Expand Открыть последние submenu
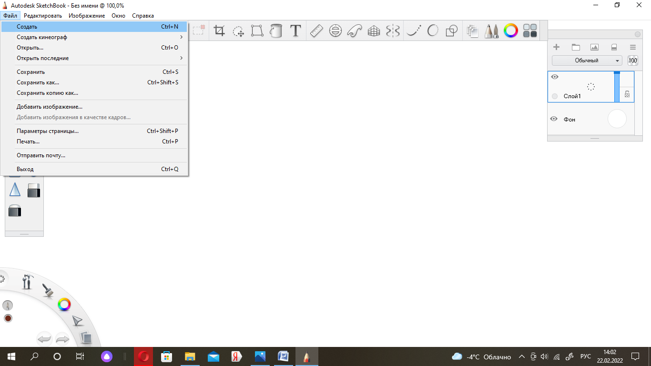This screenshot has height=366, width=651. pyautogui.click(x=94, y=58)
